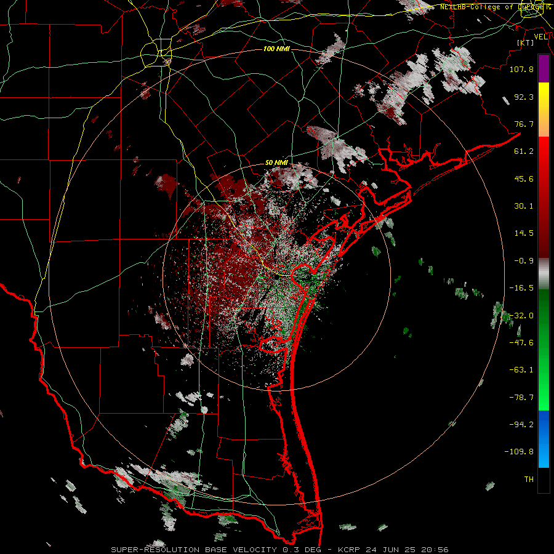Click the -47.6 velocity scale value
Image resolution: width=554 pixels, height=554 pixels.
[521, 342]
